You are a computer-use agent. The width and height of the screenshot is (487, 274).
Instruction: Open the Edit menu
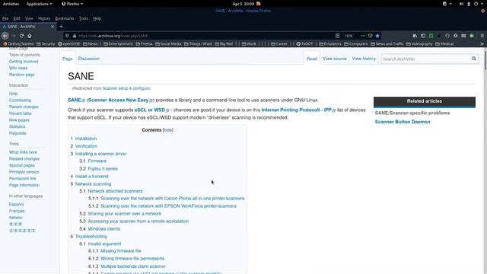[17, 18]
